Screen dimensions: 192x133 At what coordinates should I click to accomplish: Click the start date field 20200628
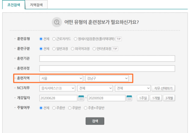[x=58, y=98]
